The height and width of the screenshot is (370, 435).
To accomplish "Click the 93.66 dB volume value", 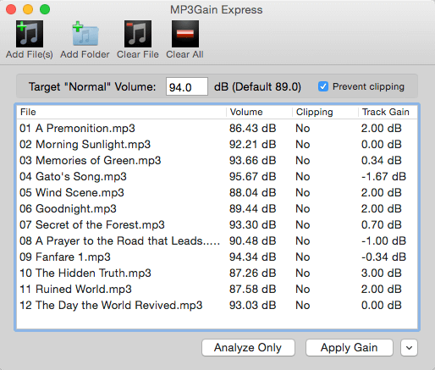I will coord(252,161).
